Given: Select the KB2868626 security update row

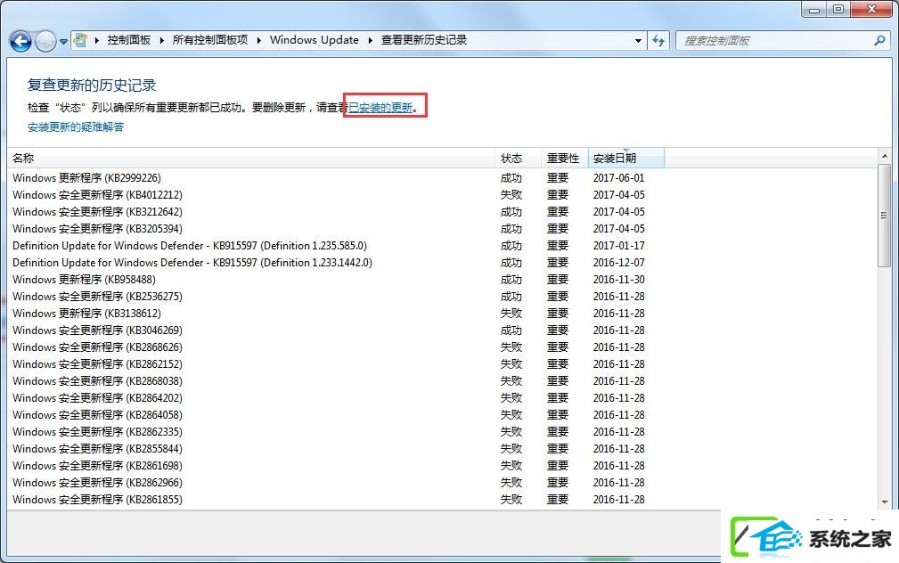Looking at the screenshot, I should click(442, 347).
